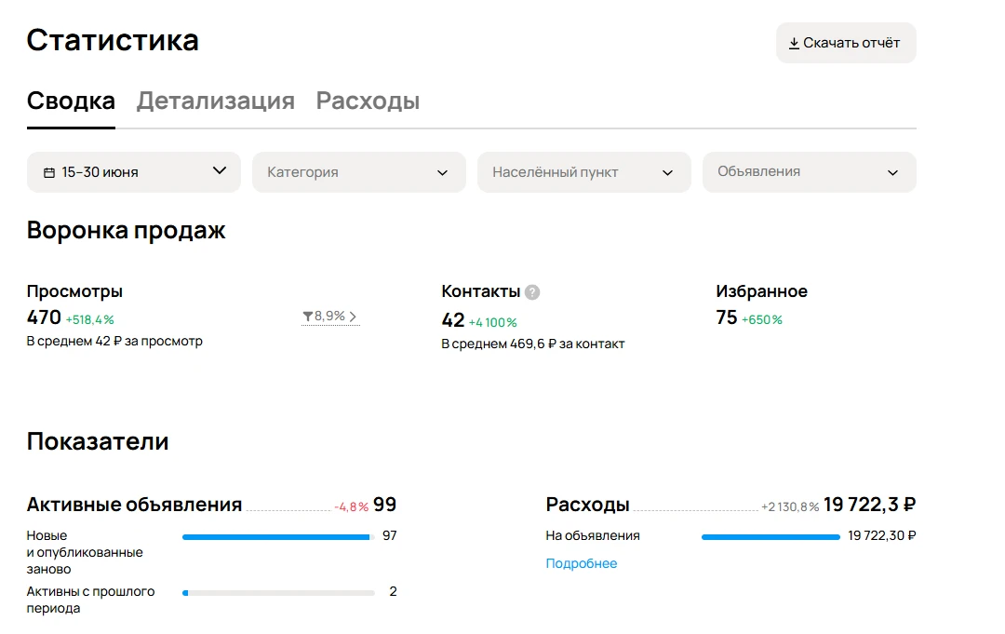Expand the Объявления filter dropdown
The width and height of the screenshot is (1005, 634).
coord(810,172)
